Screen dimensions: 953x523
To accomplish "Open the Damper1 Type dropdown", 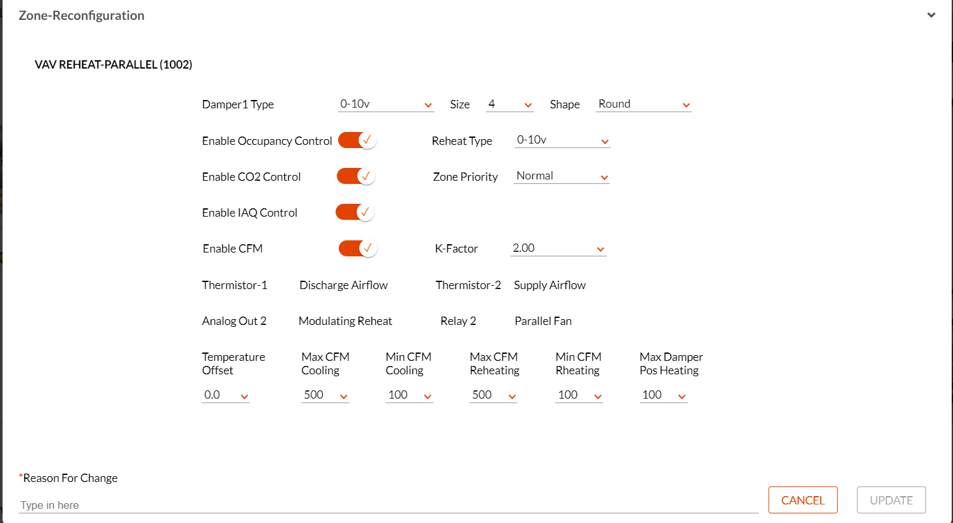I will [386, 104].
